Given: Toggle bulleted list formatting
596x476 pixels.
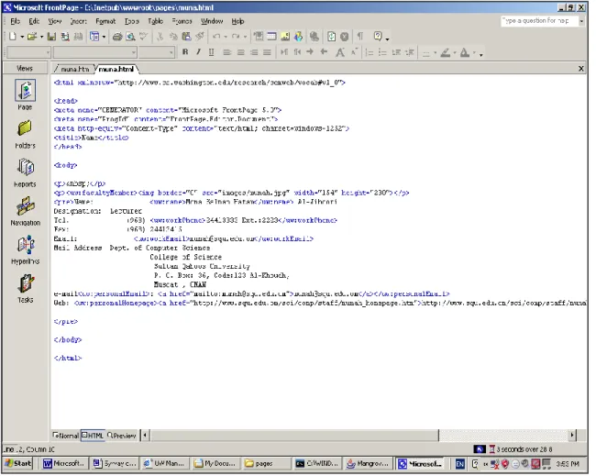Looking at the screenshot, I should pyautogui.click(x=382, y=52).
